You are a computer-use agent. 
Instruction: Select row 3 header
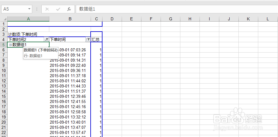(4, 34)
